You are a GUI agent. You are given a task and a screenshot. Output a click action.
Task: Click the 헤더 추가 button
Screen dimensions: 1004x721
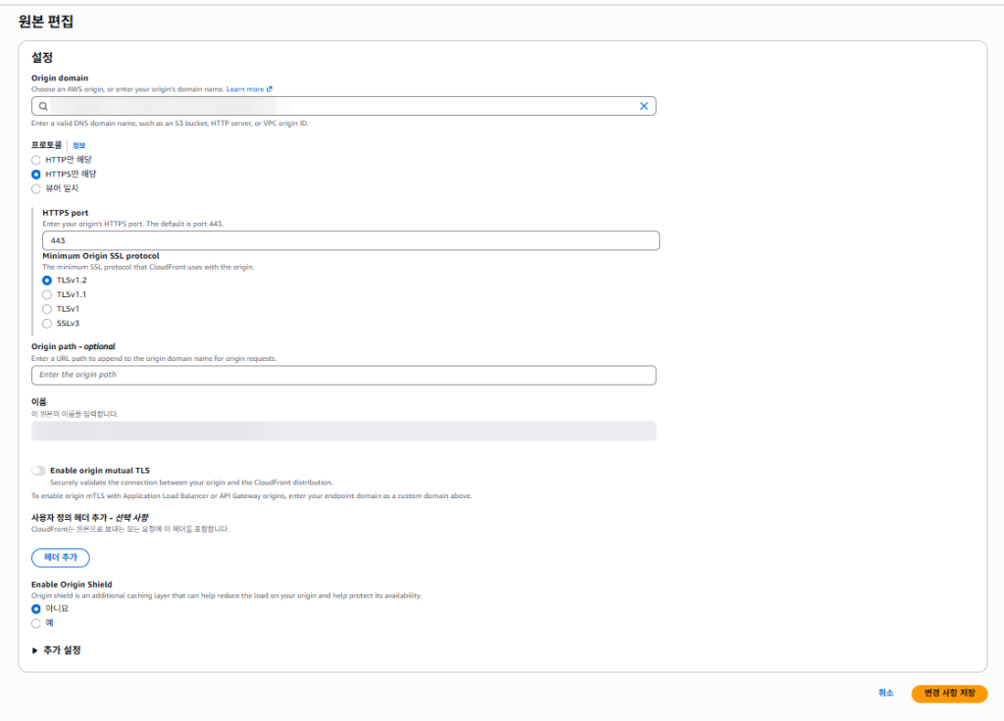click(60, 557)
